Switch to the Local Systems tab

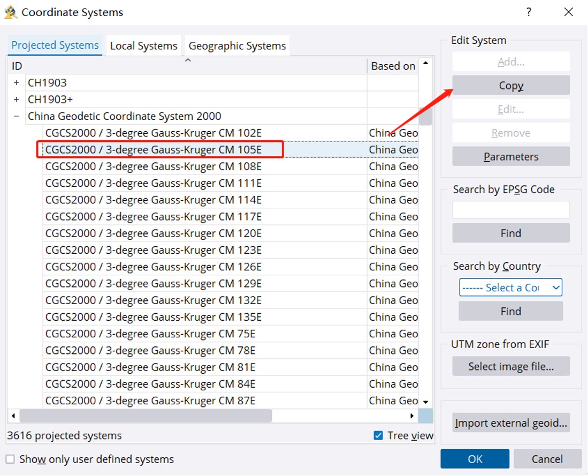point(143,46)
